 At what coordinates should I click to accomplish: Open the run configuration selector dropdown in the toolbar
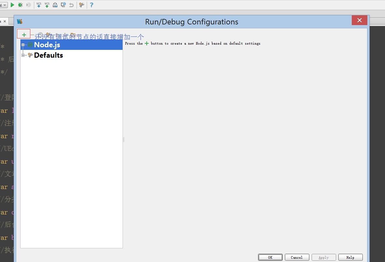click(x=4, y=5)
